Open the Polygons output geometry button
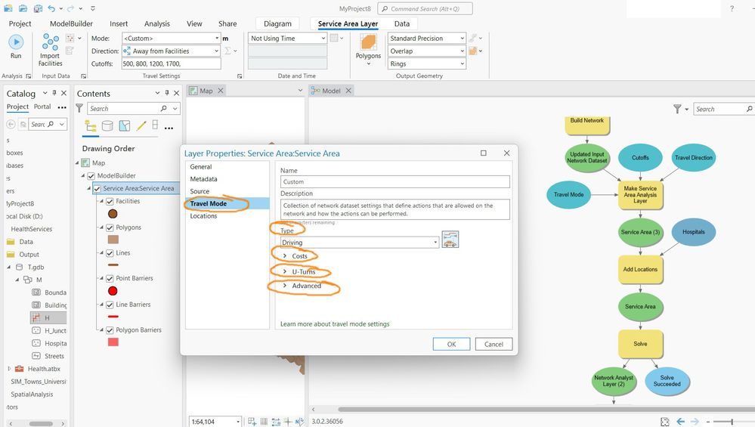Image resolution: width=755 pixels, height=427 pixels. coord(368,48)
